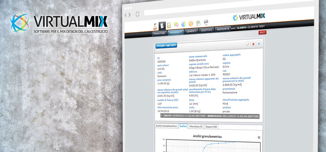This screenshot has height=152, width=326.
Task: Click the Allegro Biagio (Cava Perciata) value
Action: (204, 67)
